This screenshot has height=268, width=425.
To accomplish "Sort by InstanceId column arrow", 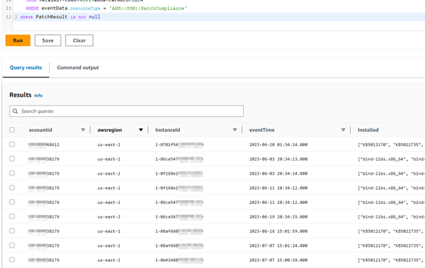I will (235, 130).
